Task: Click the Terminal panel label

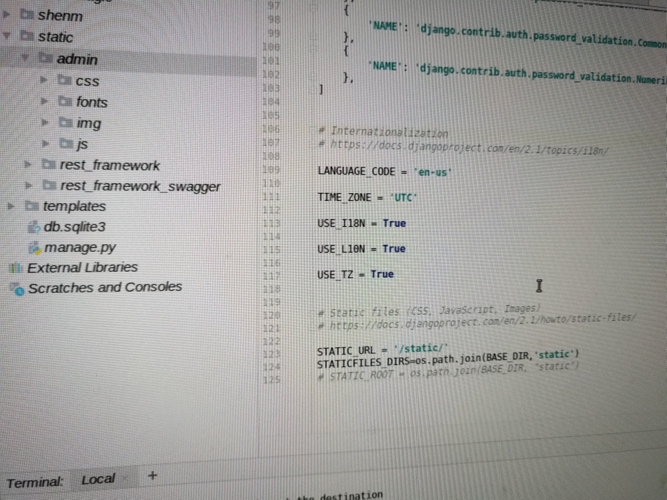Action: click(x=35, y=483)
